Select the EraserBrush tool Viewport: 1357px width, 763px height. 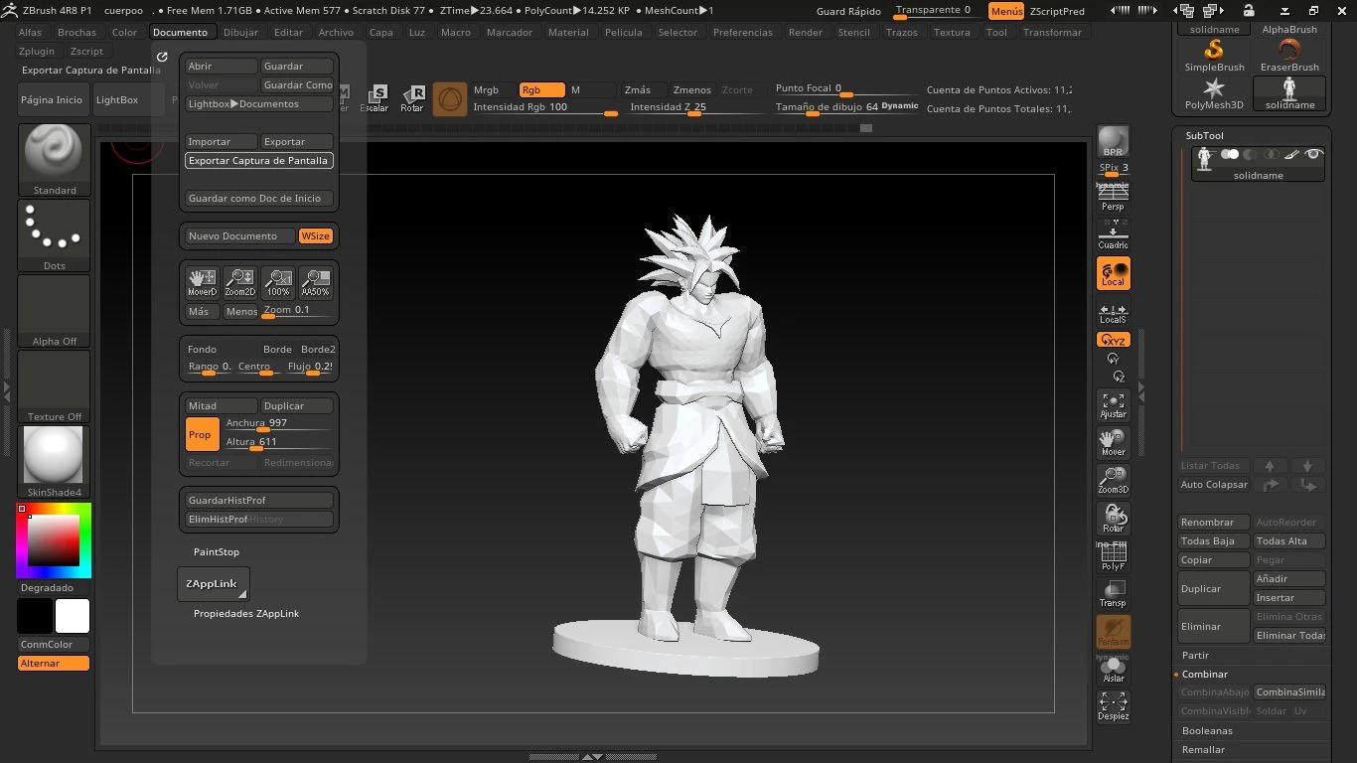pyautogui.click(x=1289, y=56)
